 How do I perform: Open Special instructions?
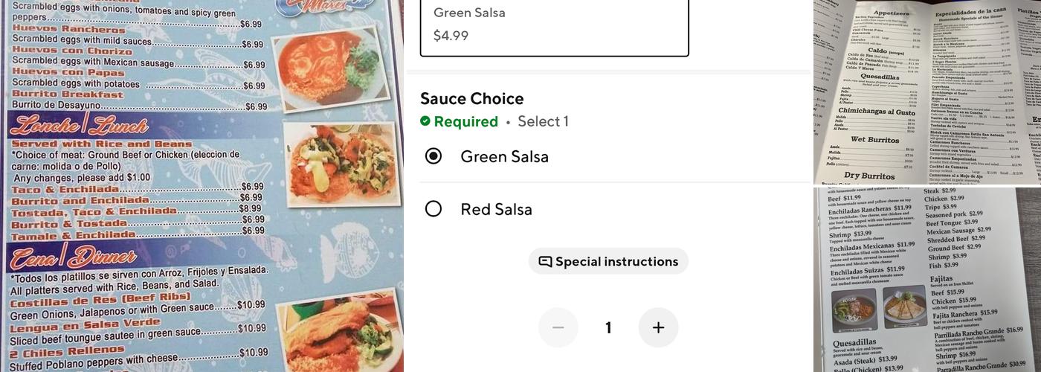point(608,261)
